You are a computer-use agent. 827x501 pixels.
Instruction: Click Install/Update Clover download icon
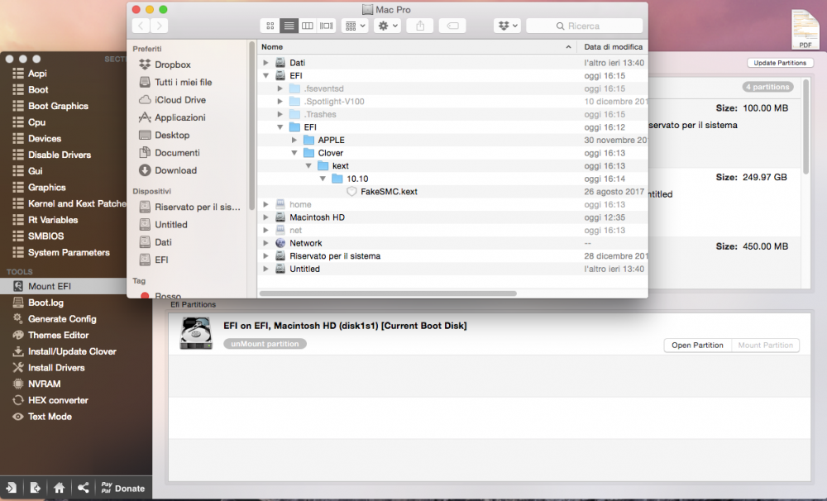tap(18, 351)
